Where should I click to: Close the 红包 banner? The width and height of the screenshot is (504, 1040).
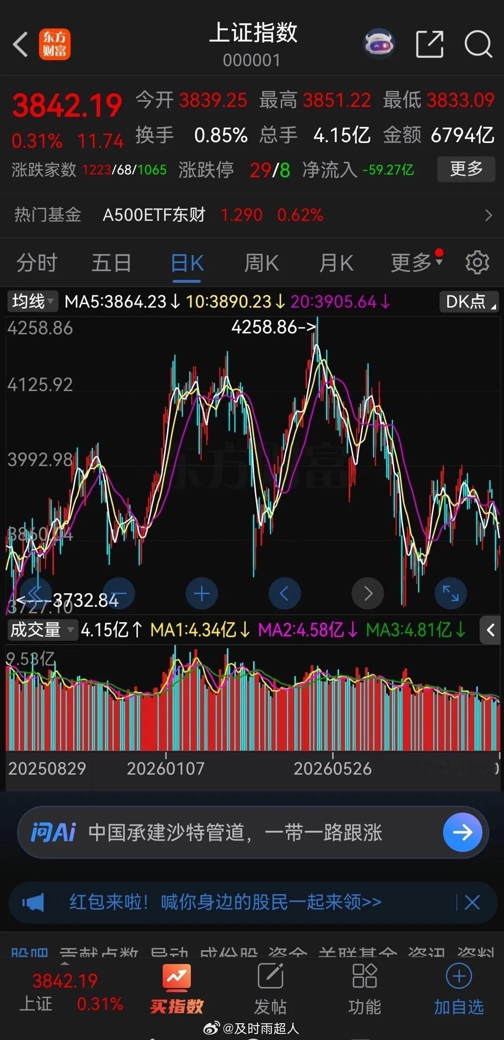[472, 902]
